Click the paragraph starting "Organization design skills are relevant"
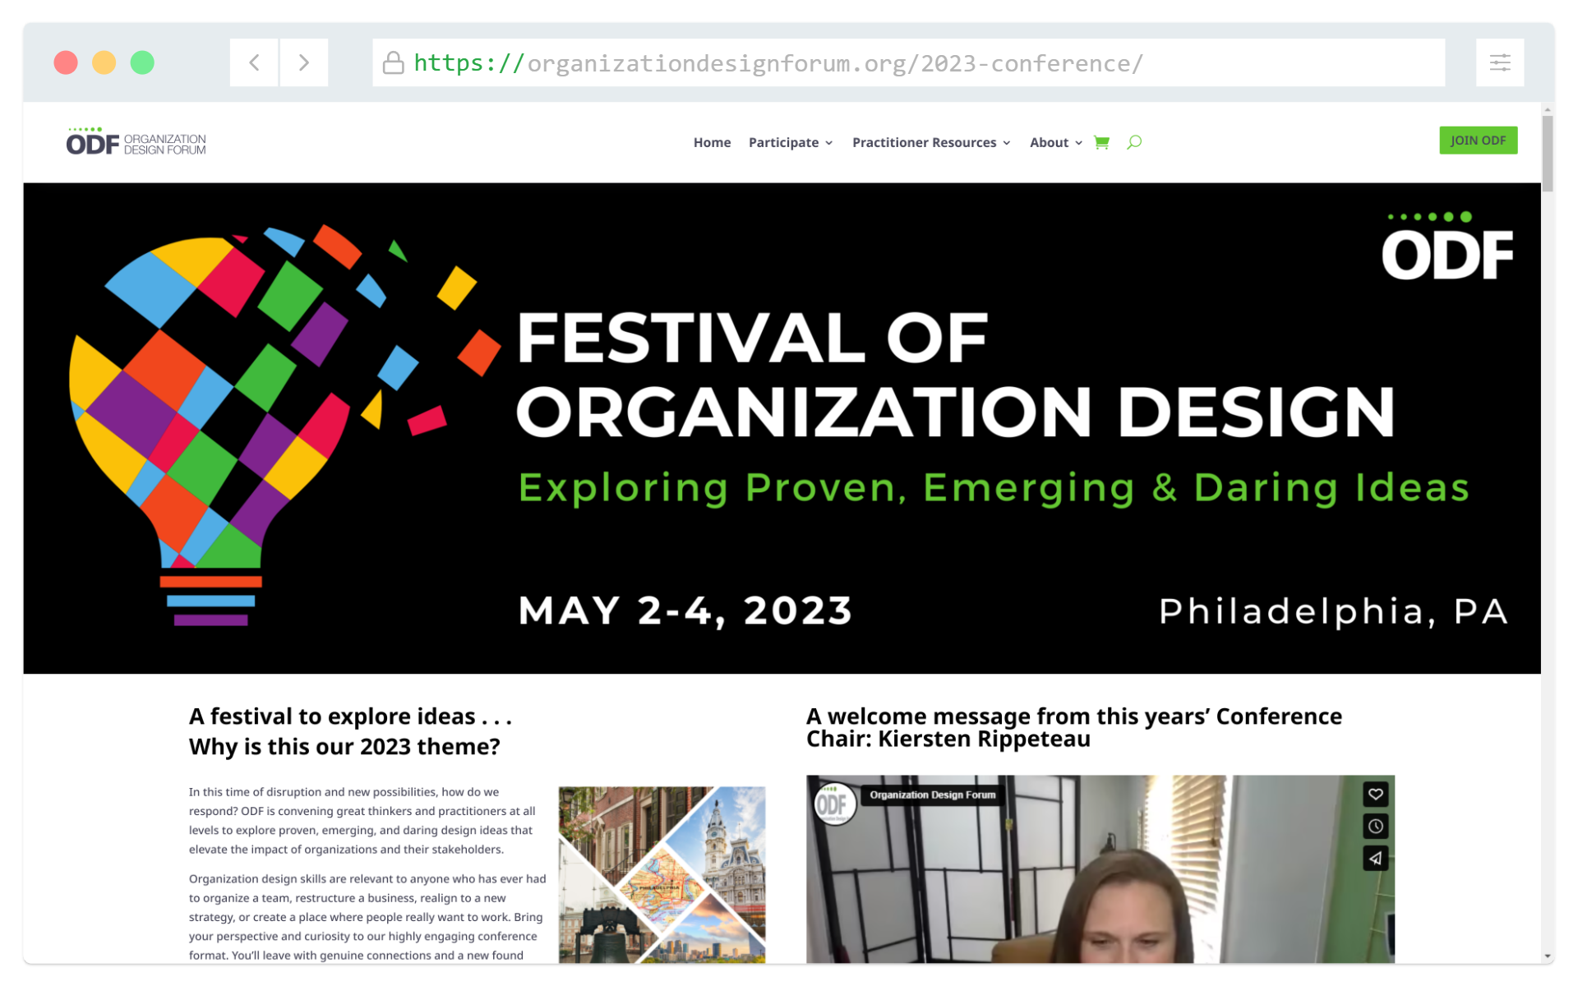The height and width of the screenshot is (986, 1578). tap(367, 917)
